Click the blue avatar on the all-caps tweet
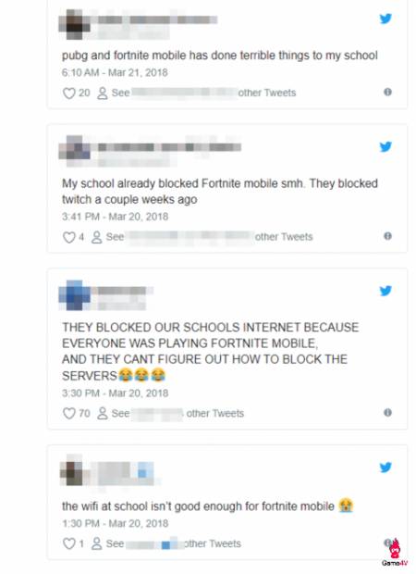Viewport: 416px width, 574px height. (x=74, y=295)
